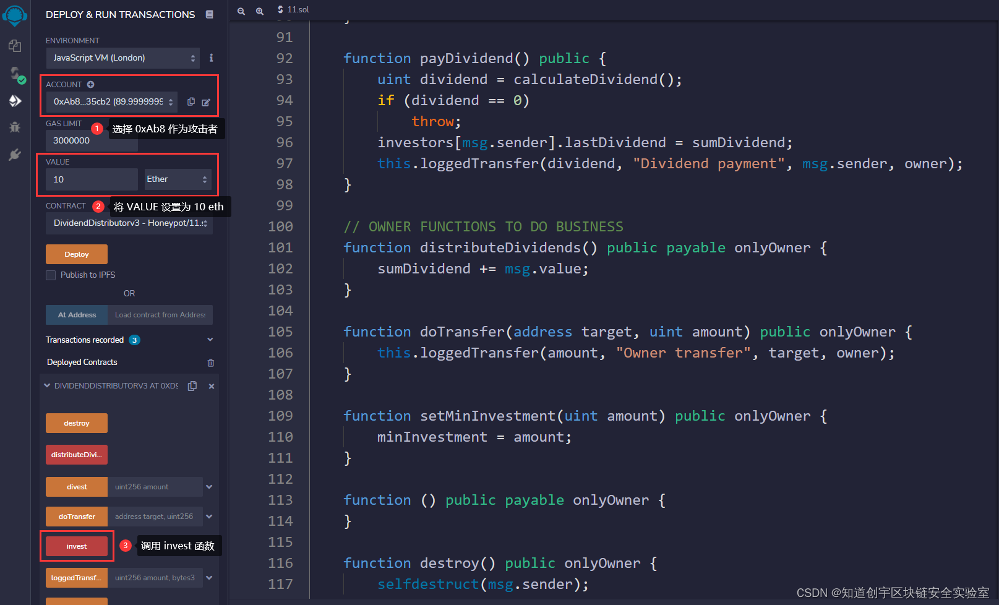Viewport: 999px width, 605px height.
Task: Click the Load contract from Address field
Action: point(160,315)
